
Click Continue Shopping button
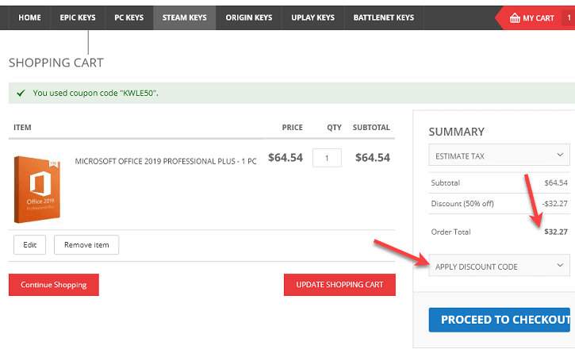point(54,285)
